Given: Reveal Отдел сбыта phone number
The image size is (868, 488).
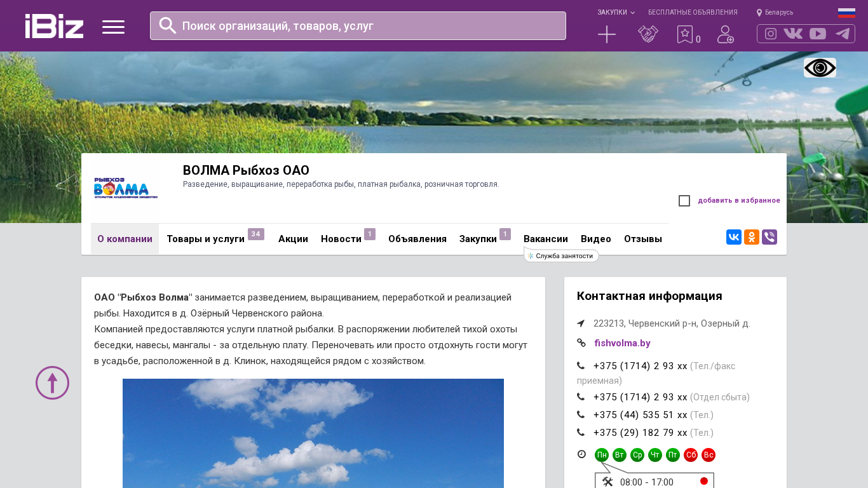Looking at the screenshot, I should [x=641, y=397].
